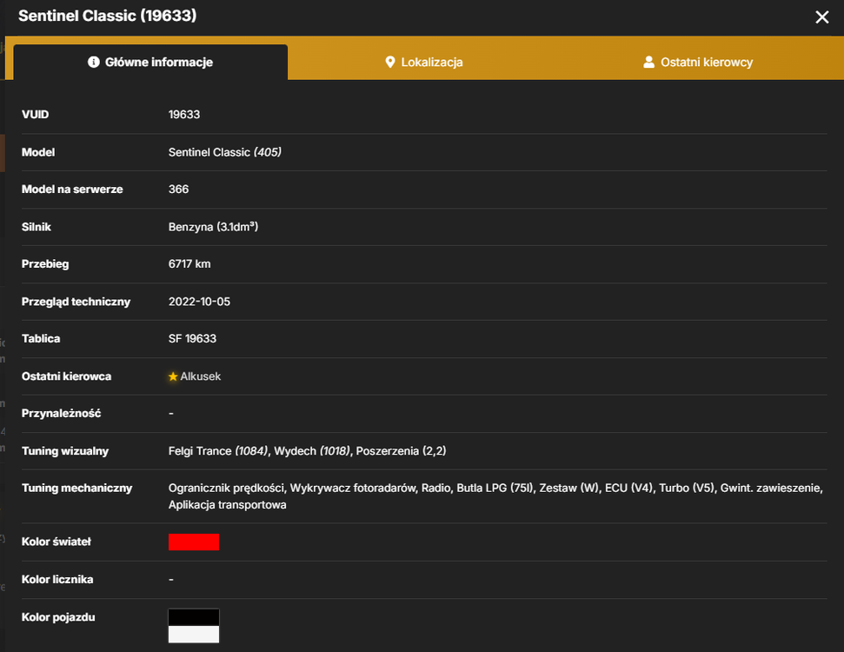The height and width of the screenshot is (652, 844).
Task: Click the Ostatni kierowca row label
Action: tap(66, 376)
